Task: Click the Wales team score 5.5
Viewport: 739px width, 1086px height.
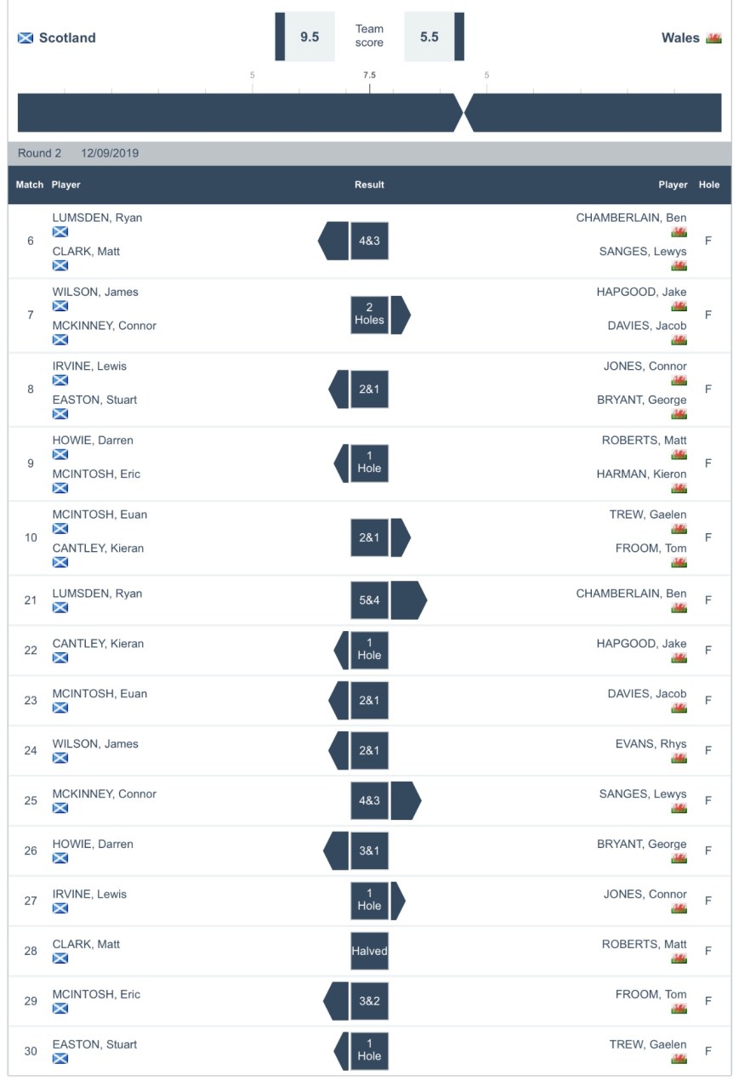Action: 429,37
